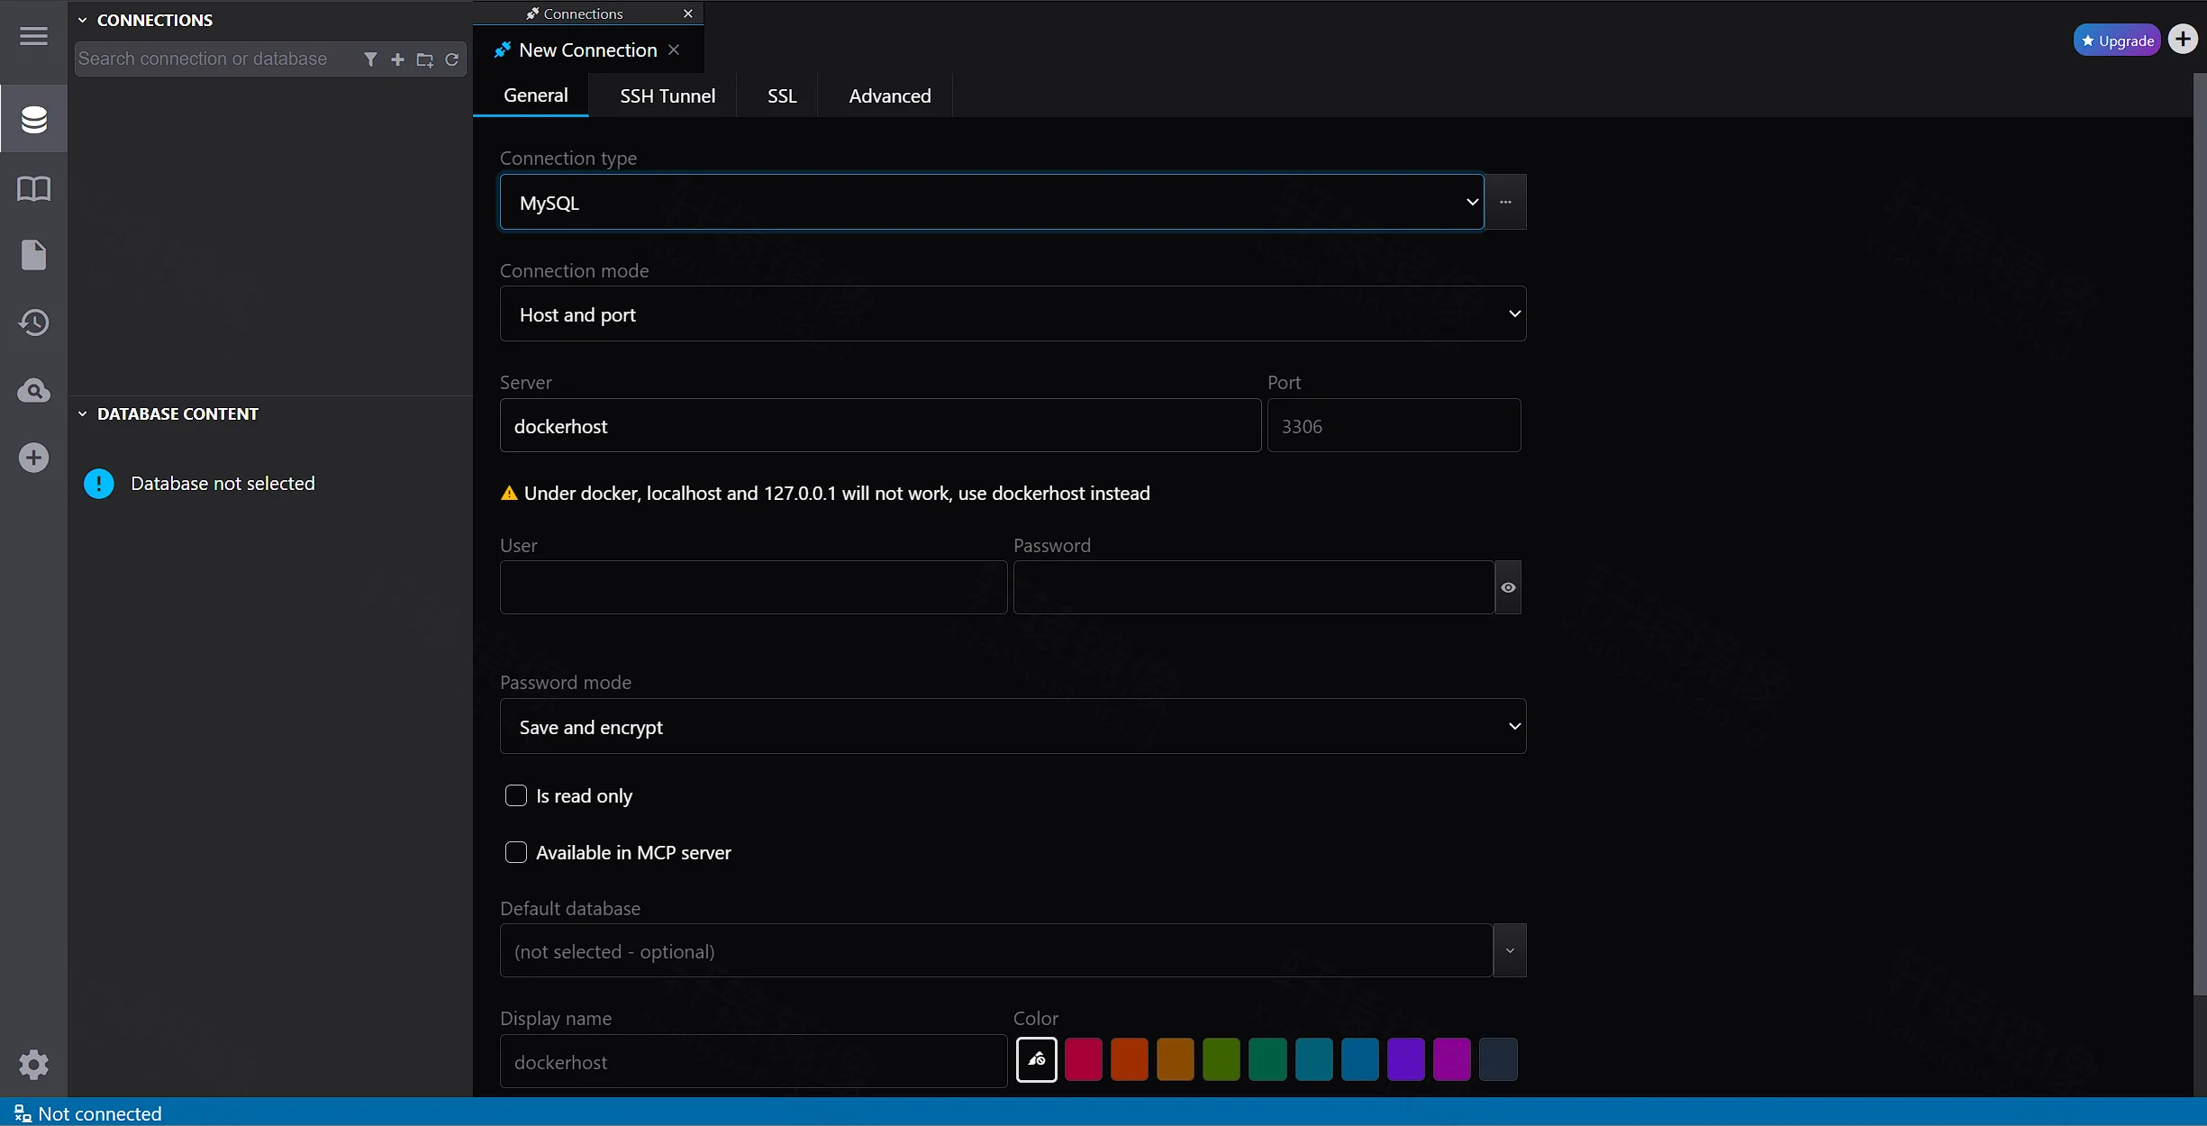Open the Password mode dropdown
2207x1126 pixels.
coord(1013,726)
